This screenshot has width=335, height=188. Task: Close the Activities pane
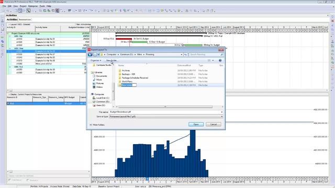pyautogui.click(x=328, y=15)
